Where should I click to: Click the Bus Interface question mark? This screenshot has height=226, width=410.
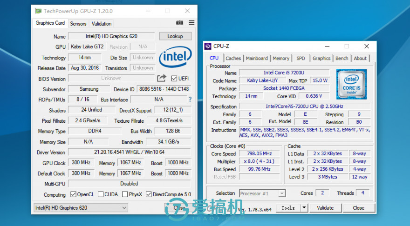(x=190, y=100)
